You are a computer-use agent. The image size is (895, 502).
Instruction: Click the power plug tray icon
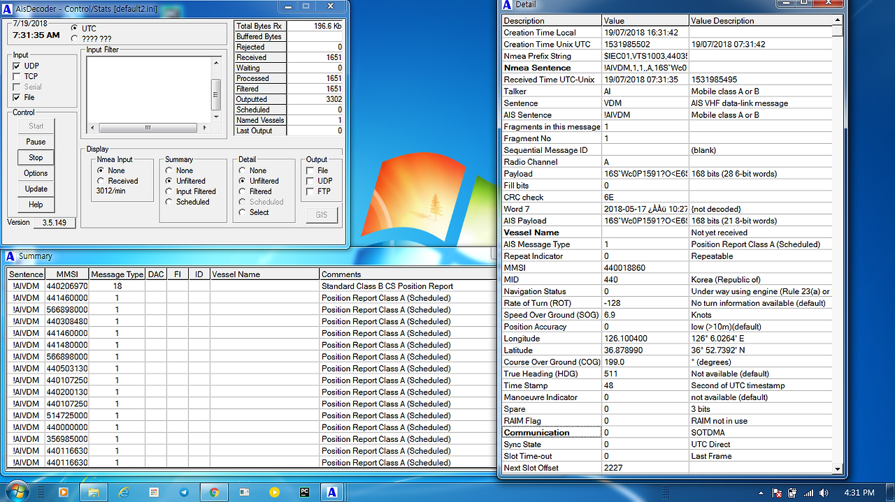[792, 493]
